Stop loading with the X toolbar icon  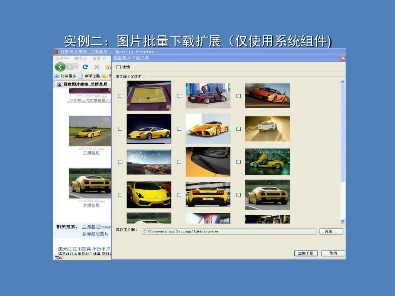coord(97,67)
